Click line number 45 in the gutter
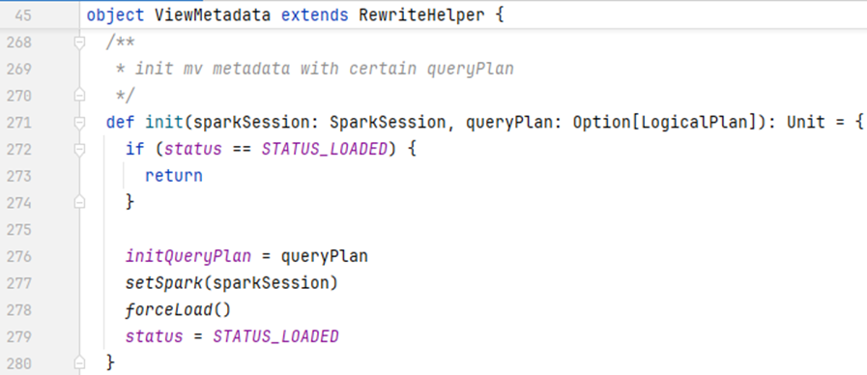The height and width of the screenshot is (375, 867). pos(20,14)
